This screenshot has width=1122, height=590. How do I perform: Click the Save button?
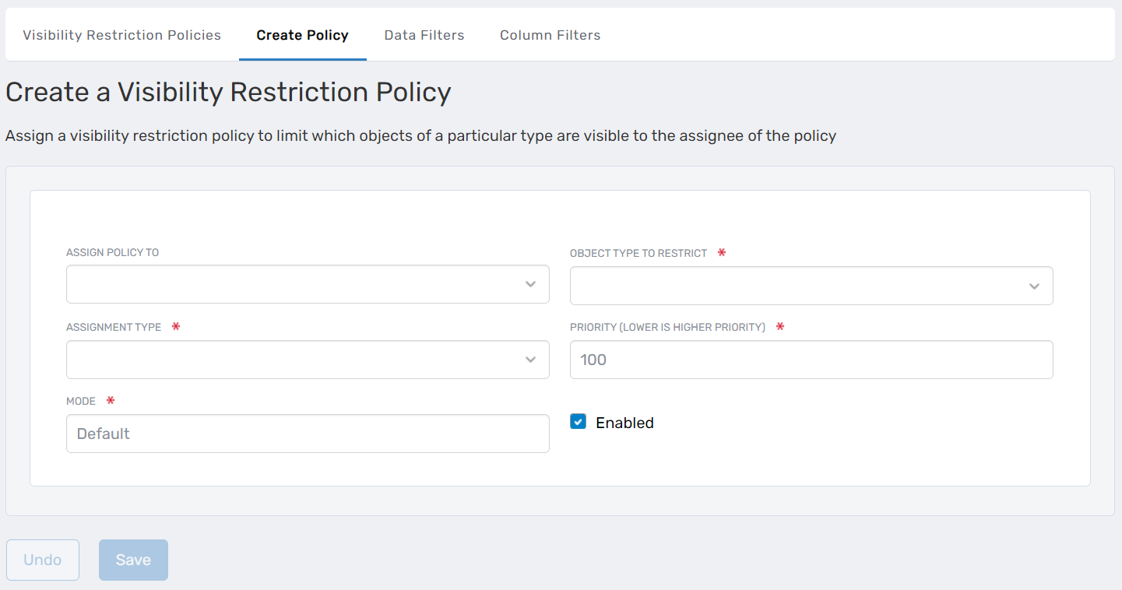(132, 560)
